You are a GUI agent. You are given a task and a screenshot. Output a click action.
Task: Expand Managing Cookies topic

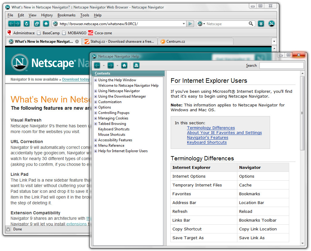[x=95, y=118]
